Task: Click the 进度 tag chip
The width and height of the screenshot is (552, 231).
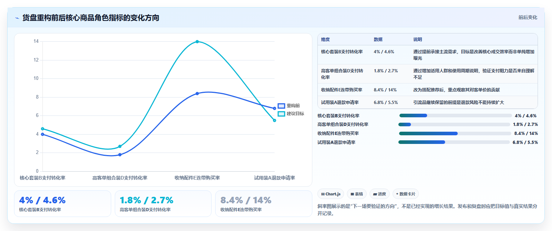Action: point(380,194)
